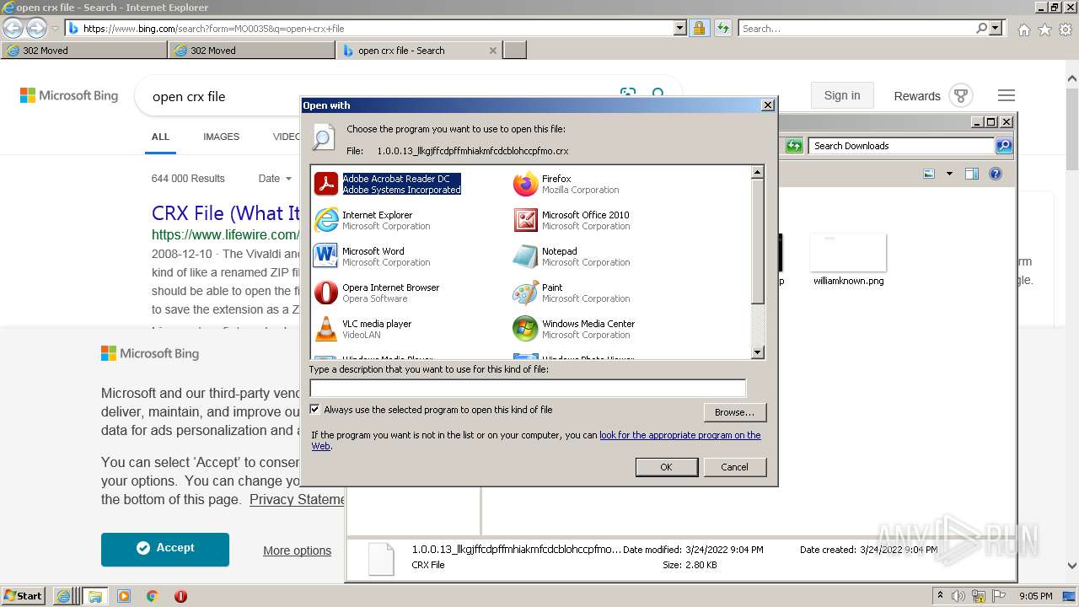Select the ALL results tab on Bing
This screenshot has width=1079, height=607.
tap(160, 137)
